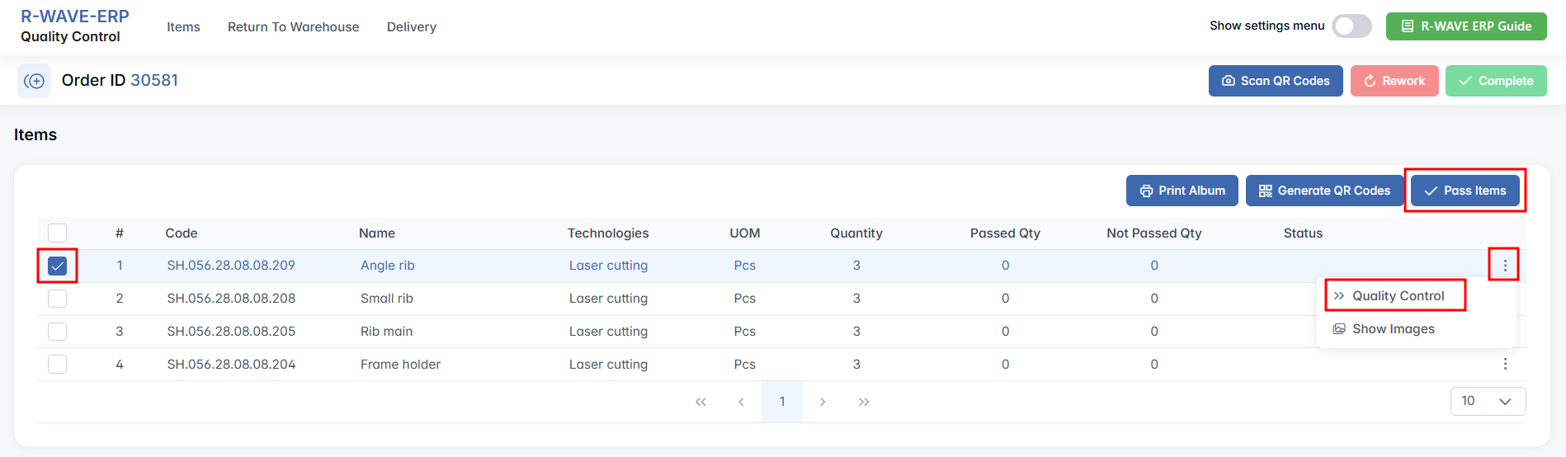The height and width of the screenshot is (457, 1566).
Task: Select page number 1 in pagination
Action: click(782, 402)
